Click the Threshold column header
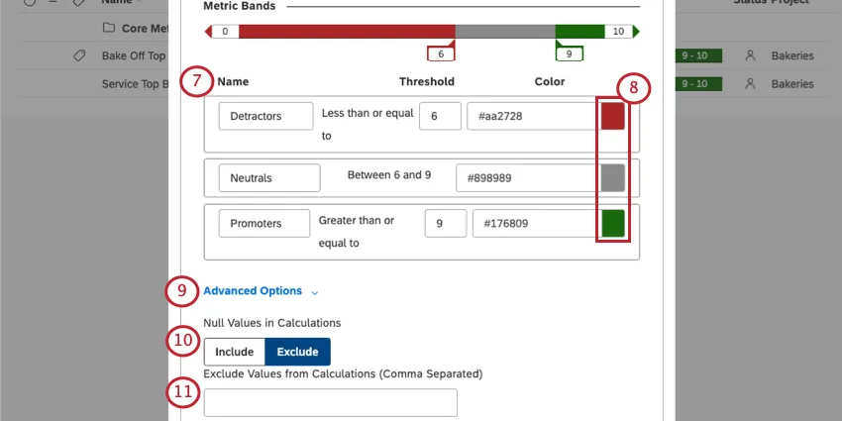The image size is (842, 421). (427, 81)
